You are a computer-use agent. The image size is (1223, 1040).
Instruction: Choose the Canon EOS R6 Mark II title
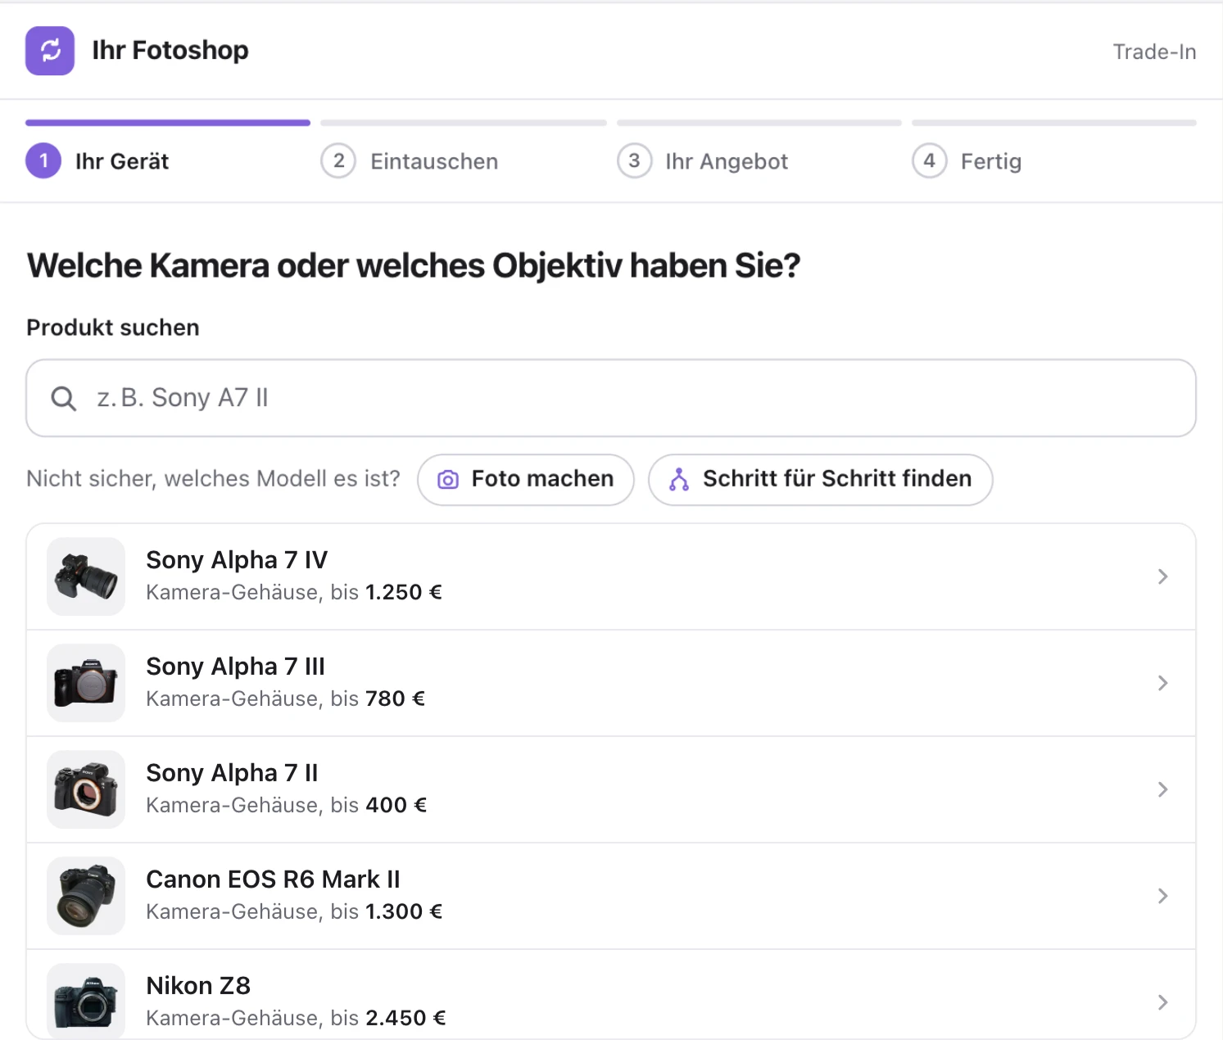pyautogui.click(x=273, y=879)
